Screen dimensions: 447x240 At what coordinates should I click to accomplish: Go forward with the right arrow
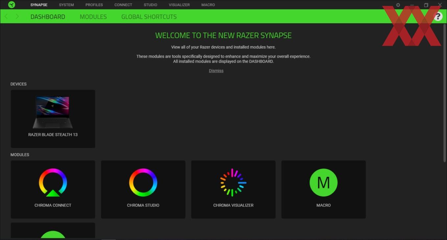(x=17, y=16)
